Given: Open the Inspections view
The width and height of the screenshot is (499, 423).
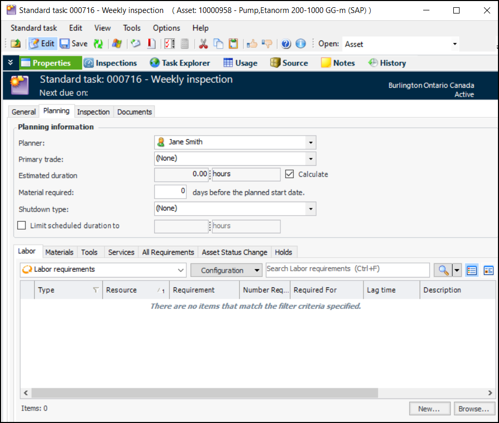Looking at the screenshot, I should (111, 63).
